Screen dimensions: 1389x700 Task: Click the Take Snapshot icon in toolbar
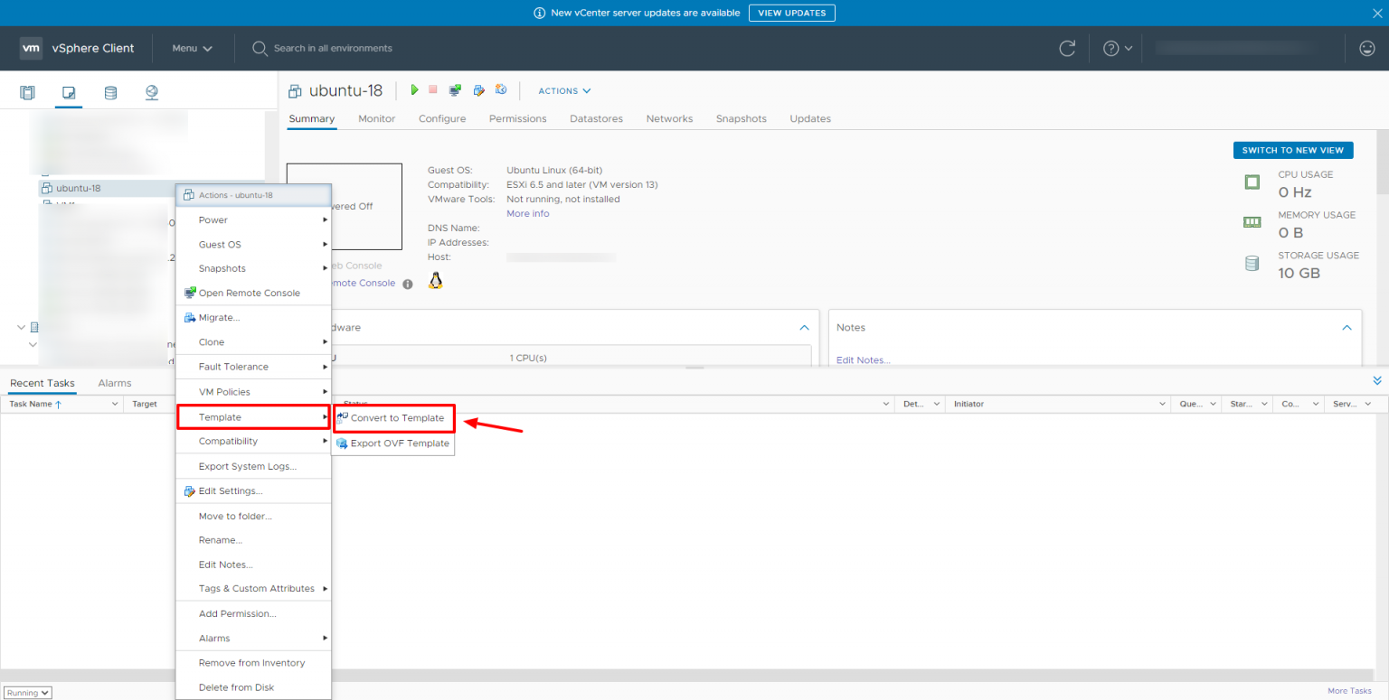coord(501,90)
